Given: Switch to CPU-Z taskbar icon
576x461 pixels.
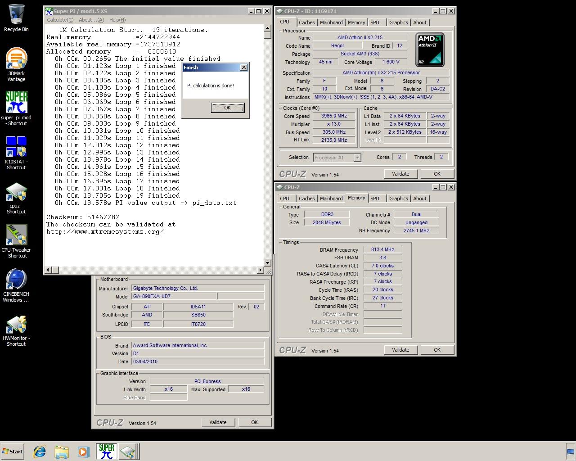Looking at the screenshot, I should click(127, 452).
